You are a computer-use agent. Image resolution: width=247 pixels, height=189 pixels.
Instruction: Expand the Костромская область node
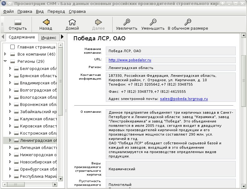[10, 133]
